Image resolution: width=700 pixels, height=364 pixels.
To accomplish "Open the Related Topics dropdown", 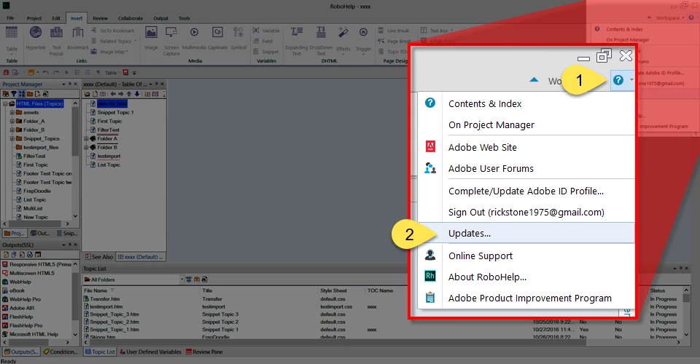I will (x=114, y=41).
